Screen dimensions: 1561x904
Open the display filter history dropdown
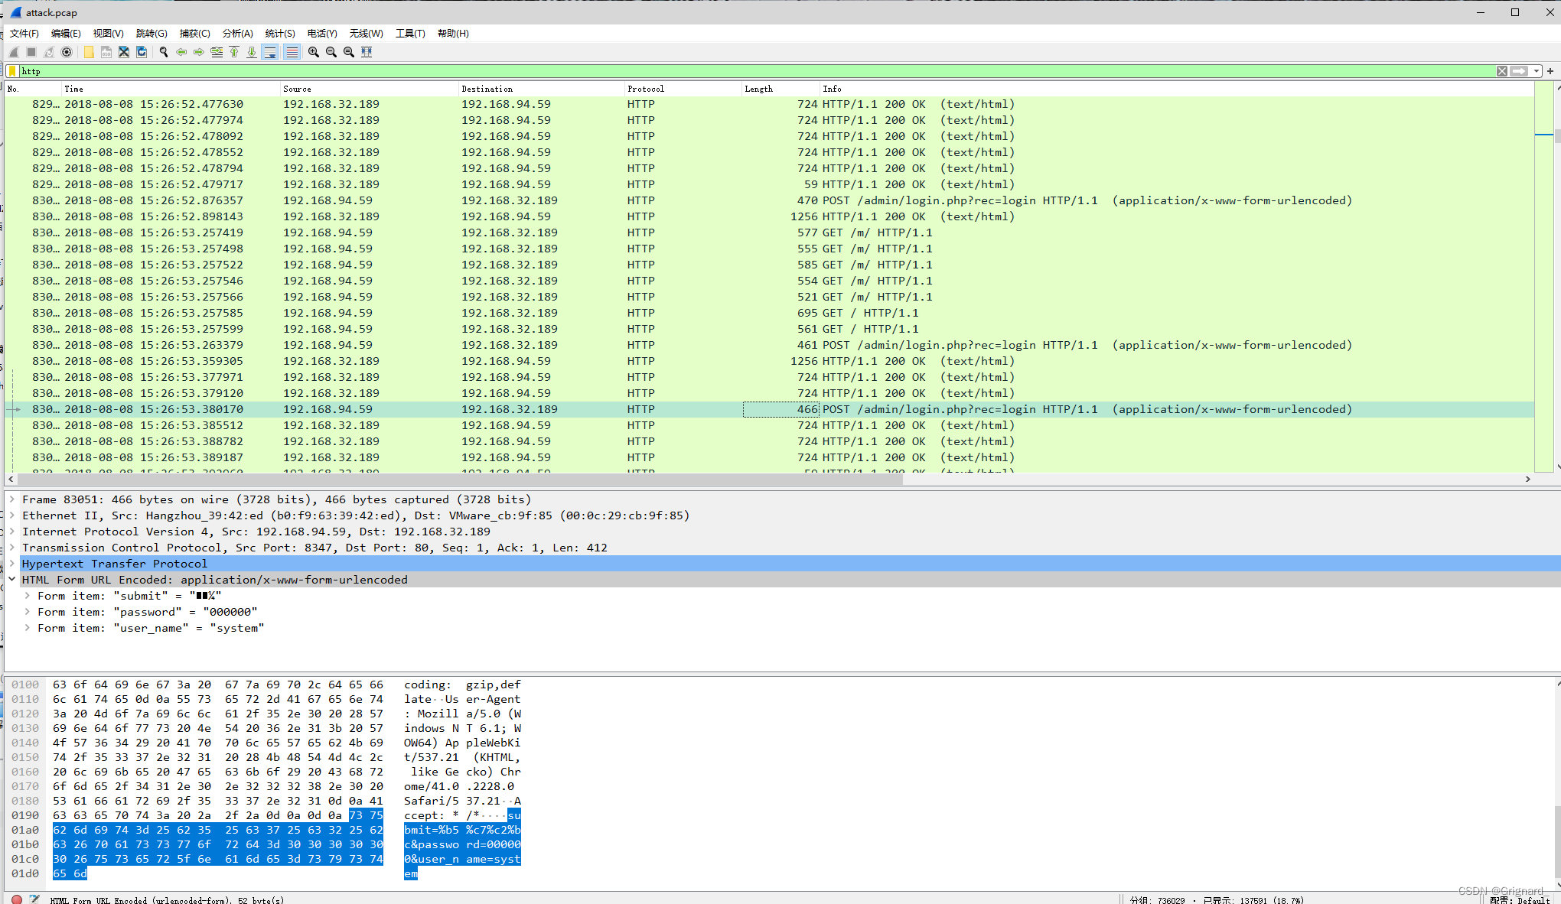(1536, 71)
